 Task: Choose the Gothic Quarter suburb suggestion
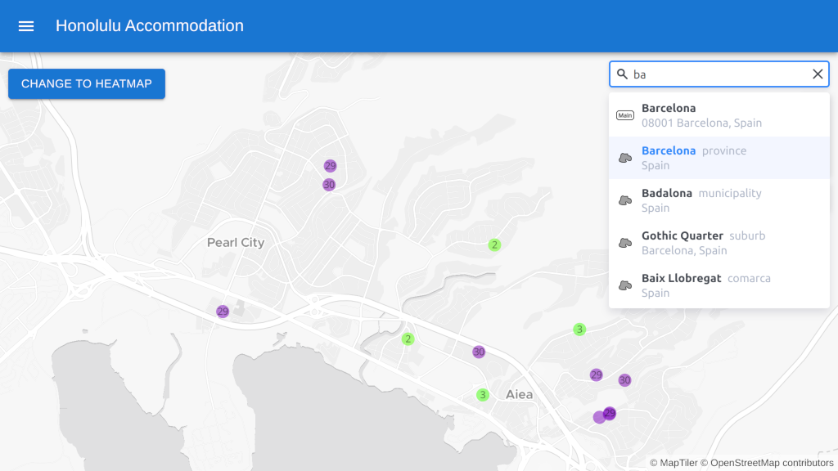pyautogui.click(x=719, y=243)
